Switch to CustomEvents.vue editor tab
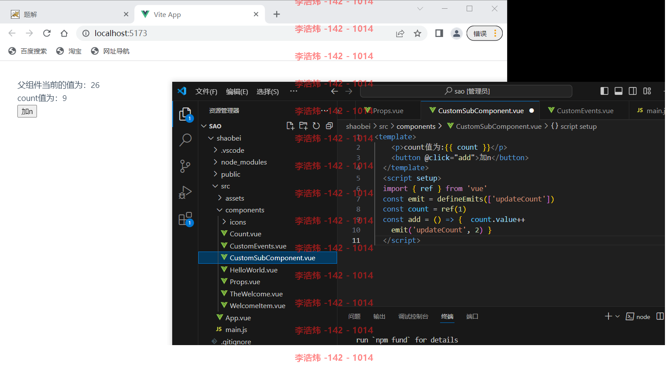 (x=584, y=111)
